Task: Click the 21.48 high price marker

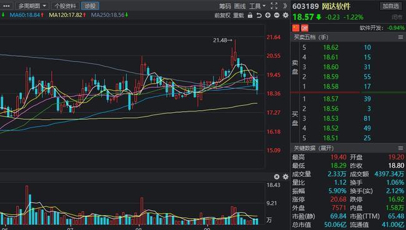Action: pyautogui.click(x=223, y=41)
